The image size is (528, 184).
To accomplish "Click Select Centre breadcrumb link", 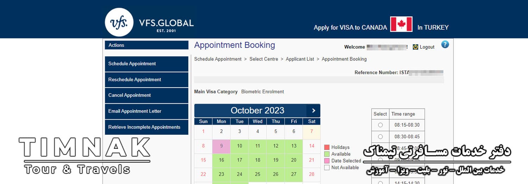I will [x=264, y=59].
